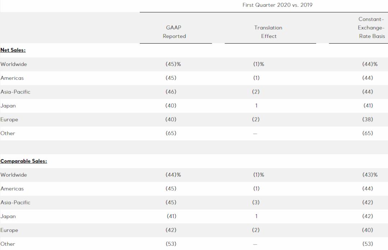The width and height of the screenshot is (388, 250).
Task: Select the Asia-Pacific row under Net Sales
Action: point(15,92)
